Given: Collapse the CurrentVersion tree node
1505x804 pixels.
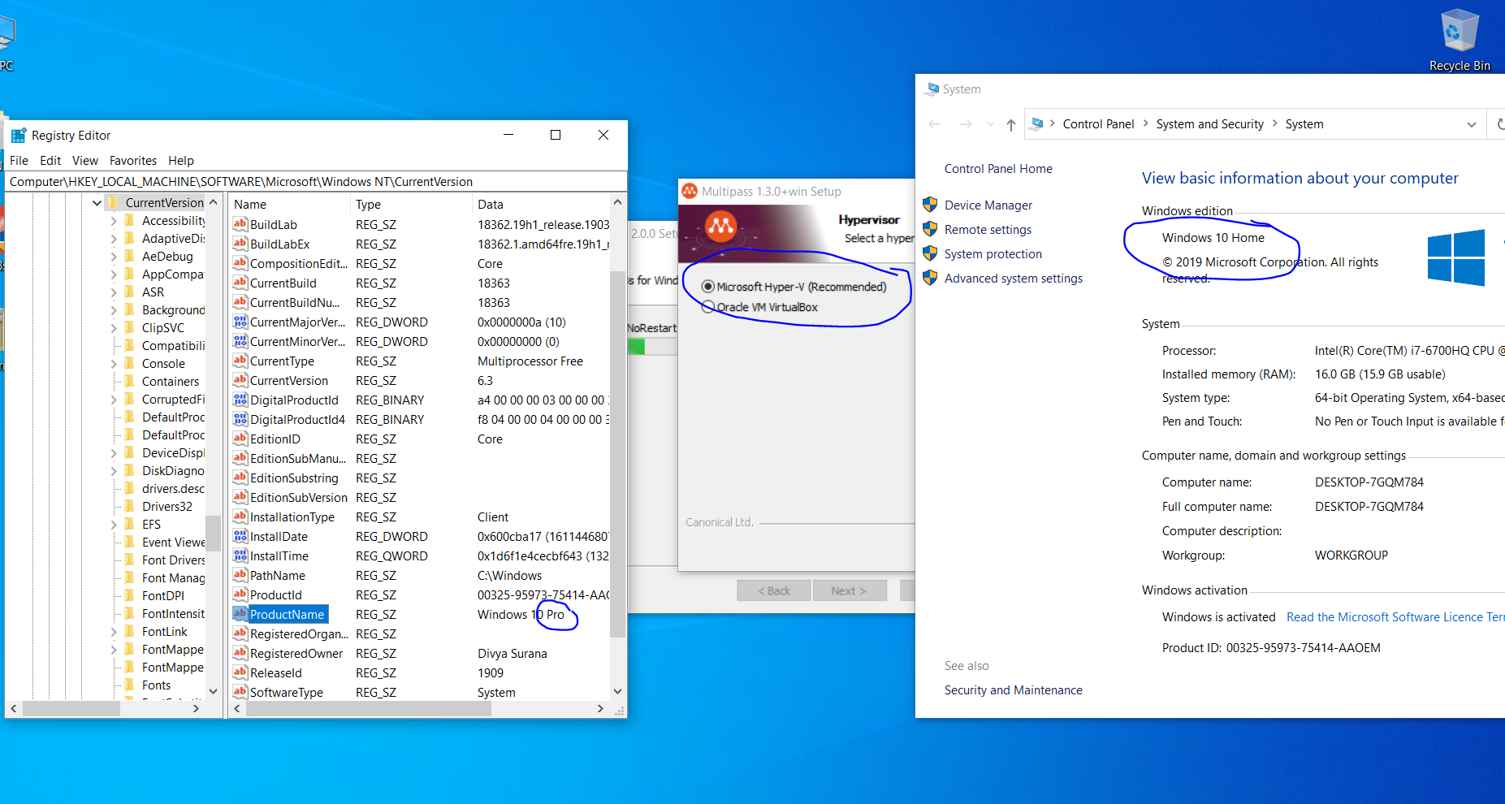Looking at the screenshot, I should [97, 202].
